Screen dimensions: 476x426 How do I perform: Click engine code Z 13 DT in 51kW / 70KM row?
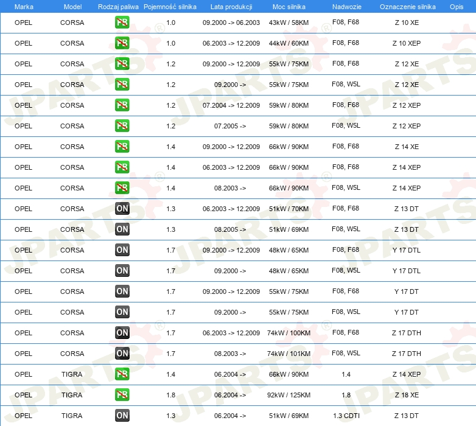[407, 209]
